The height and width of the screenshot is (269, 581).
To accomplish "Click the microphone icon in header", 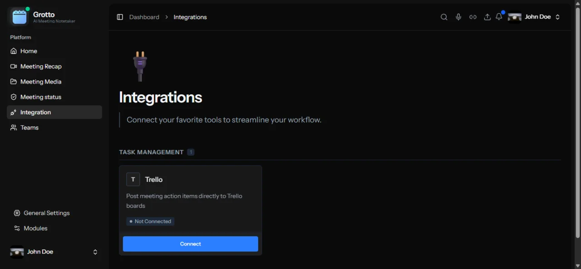I will click(458, 17).
